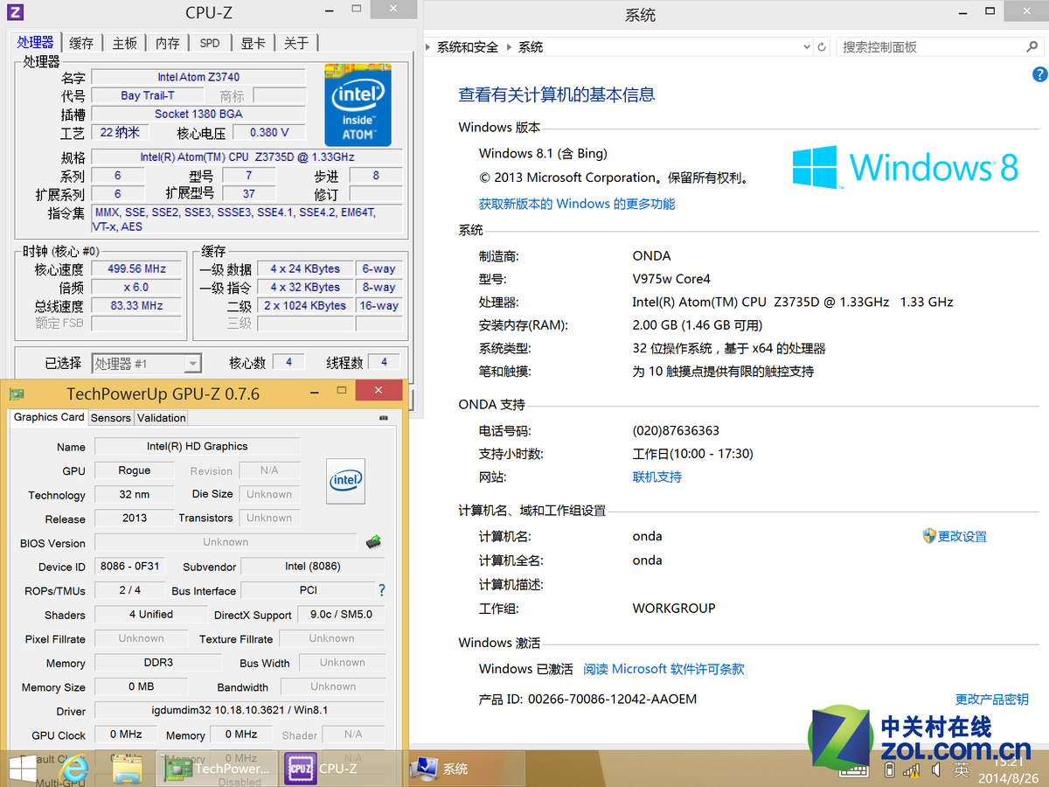This screenshot has height=787, width=1049.
Task: Open Help via the blue question mark icon
Action: click(1042, 73)
